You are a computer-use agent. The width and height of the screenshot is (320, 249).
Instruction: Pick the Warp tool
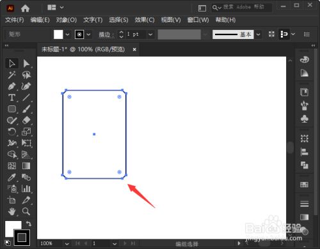coord(12,143)
